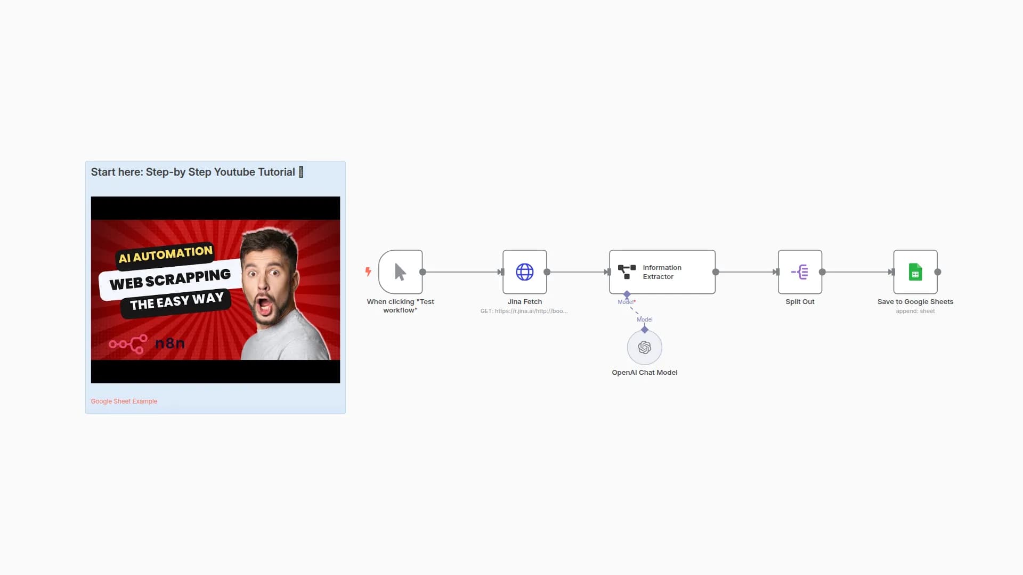1023x575 pixels.
Task: Open the Jina Fetch globe node
Action: [524, 272]
